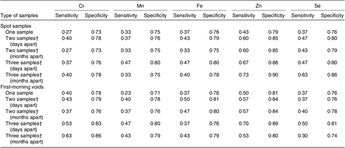Click the Mn column group header
The height and width of the screenshot is (148, 345).
[x=140, y=7]
